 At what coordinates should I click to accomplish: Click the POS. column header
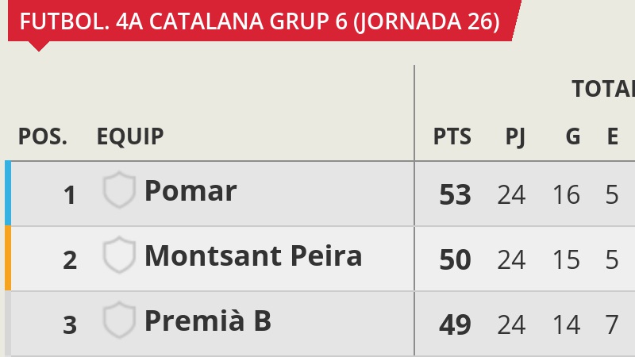point(43,136)
